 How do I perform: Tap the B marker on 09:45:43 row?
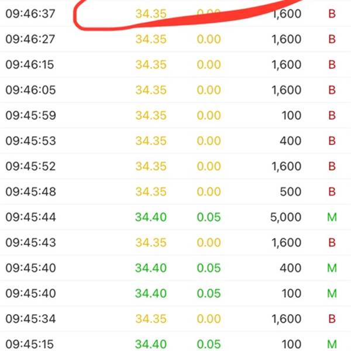pos(332,242)
